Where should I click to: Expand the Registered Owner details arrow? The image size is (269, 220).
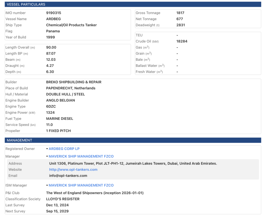(x=47, y=149)
